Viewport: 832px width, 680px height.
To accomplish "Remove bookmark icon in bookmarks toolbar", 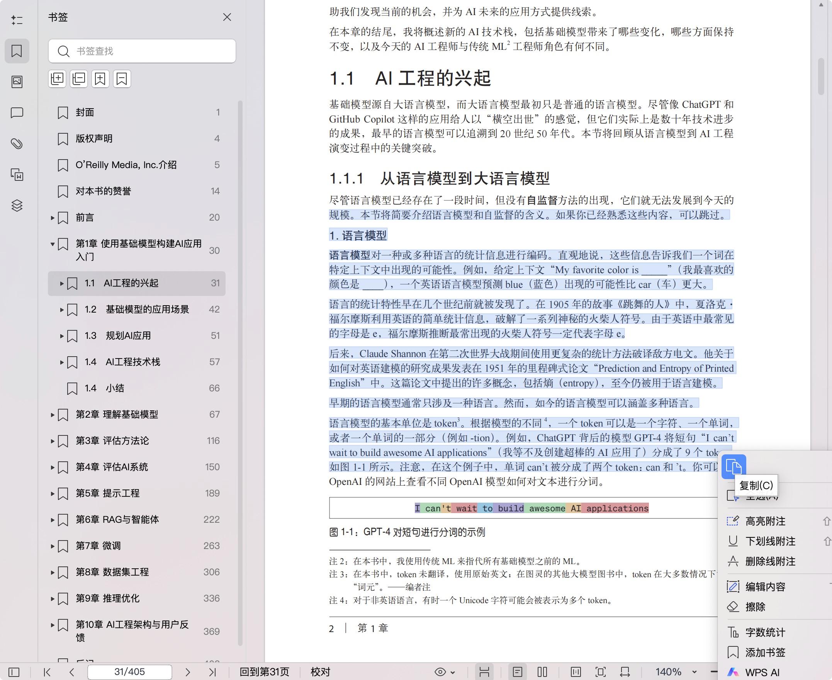I will (122, 79).
